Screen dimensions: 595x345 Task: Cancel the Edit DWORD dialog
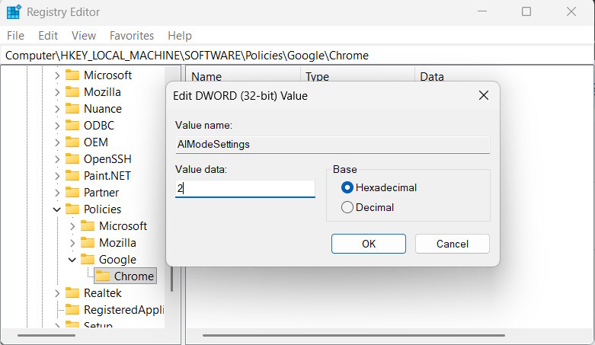(453, 244)
